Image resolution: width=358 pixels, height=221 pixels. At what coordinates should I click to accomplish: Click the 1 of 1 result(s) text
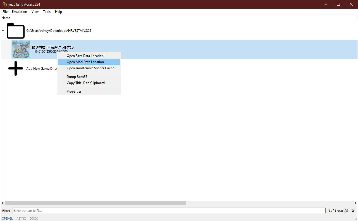point(338,211)
